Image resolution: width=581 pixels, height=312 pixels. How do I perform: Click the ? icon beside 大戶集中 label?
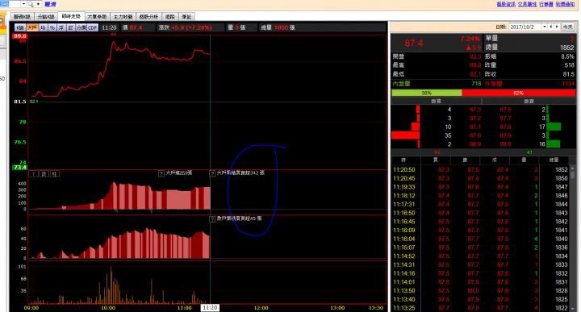click(161, 173)
